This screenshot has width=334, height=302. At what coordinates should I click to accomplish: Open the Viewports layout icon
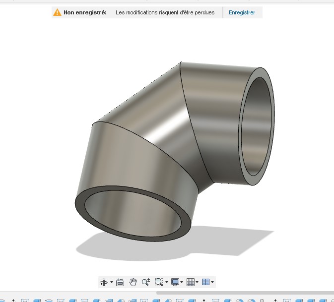[x=206, y=282]
